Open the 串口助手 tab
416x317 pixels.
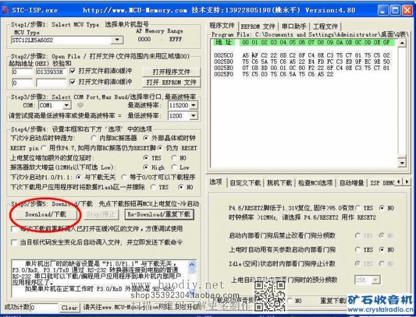tap(294, 26)
